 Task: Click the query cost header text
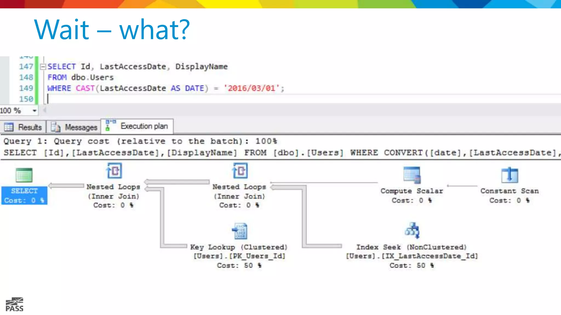[140, 141]
